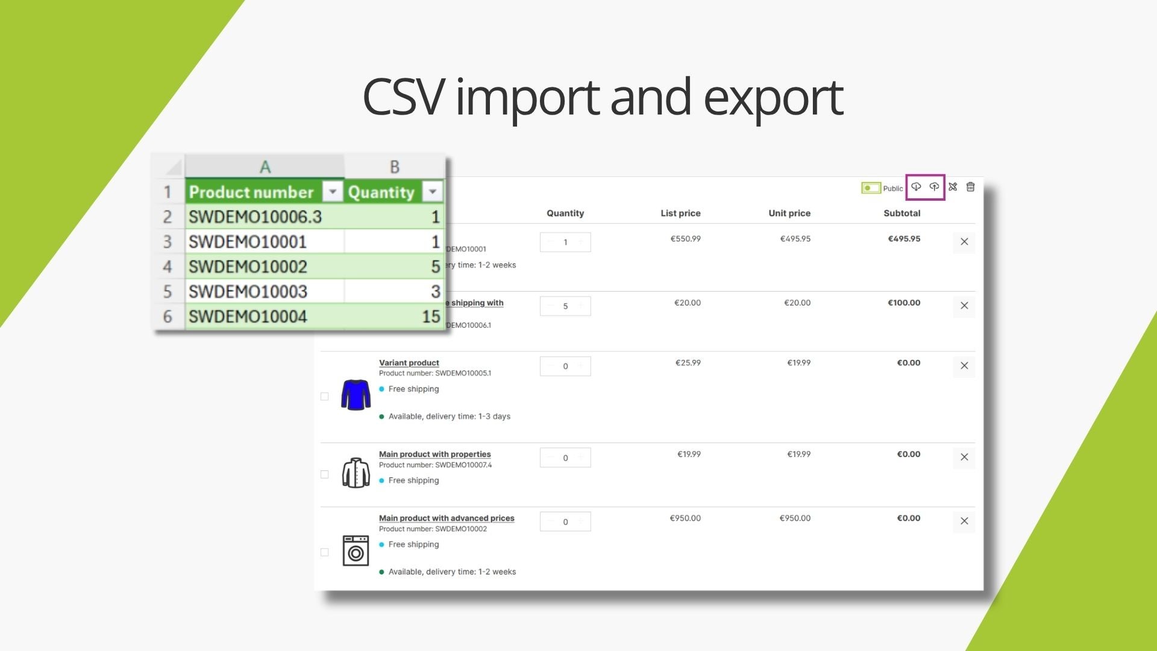Image resolution: width=1157 pixels, height=651 pixels.
Task: Select cell SWDEMO10002 in spreadsheet
Action: tap(265, 266)
